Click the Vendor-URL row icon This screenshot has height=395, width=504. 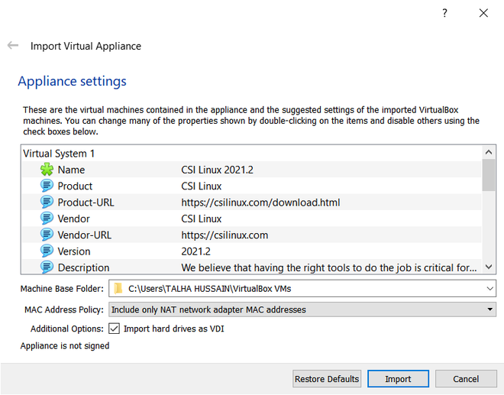click(47, 235)
